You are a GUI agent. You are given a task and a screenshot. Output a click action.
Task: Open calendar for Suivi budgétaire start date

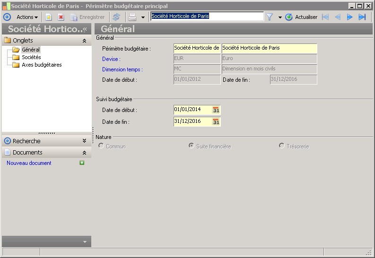tap(216, 110)
